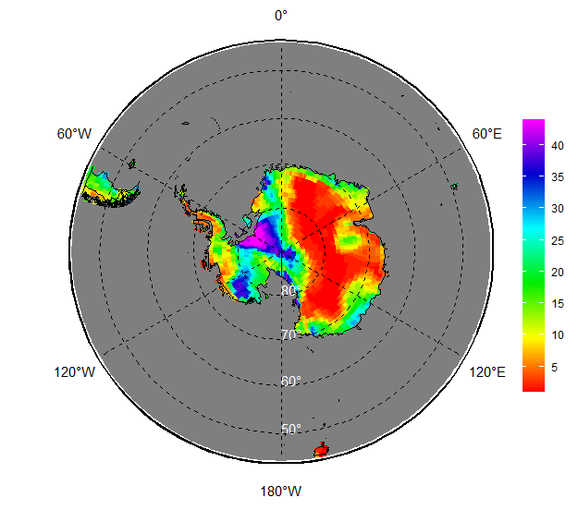
Task: Click colorbar tick label 5
Action: 554,367
